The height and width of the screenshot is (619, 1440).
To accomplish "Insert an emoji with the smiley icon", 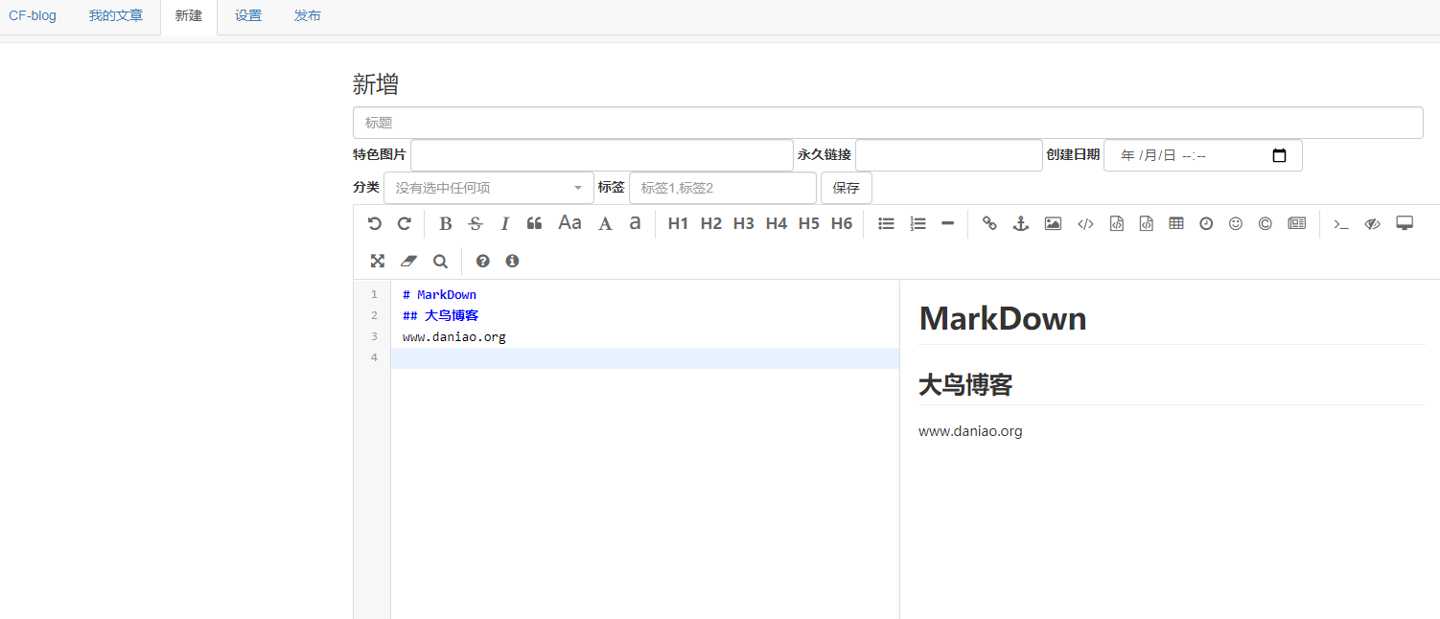I will 1236,223.
